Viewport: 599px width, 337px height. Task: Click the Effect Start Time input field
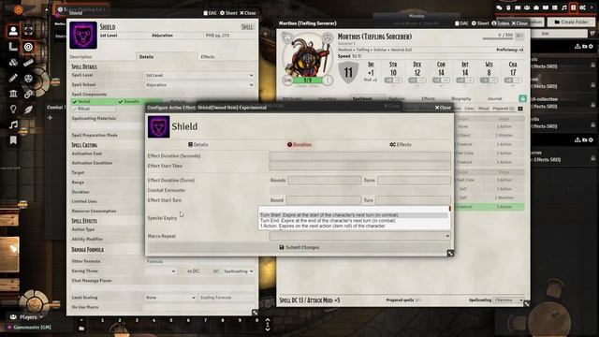click(x=359, y=166)
